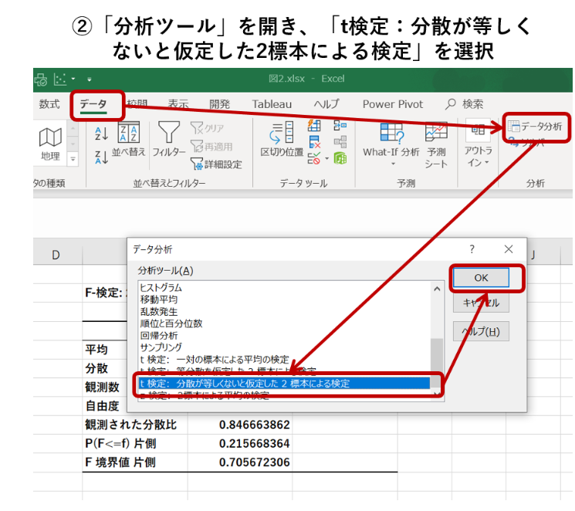Select t 検定: 一対の標本による平均の検定
The image size is (575, 511).
[x=285, y=360]
